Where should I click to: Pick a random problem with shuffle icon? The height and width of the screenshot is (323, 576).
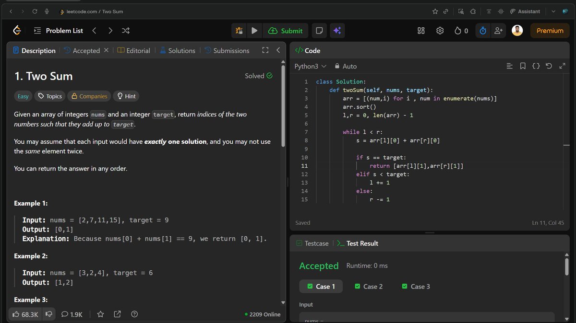tap(126, 31)
